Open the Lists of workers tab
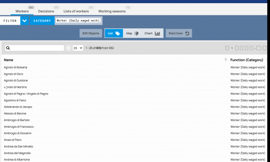 point(76,11)
